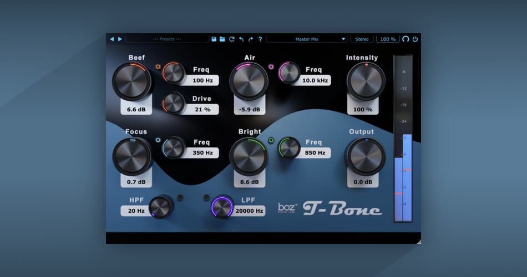
Task: Save the preset using the floppy disk icon
Action: click(x=214, y=39)
